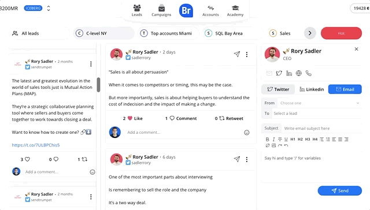
Task: Open the From Choose one dropdown
Action: [320, 103]
